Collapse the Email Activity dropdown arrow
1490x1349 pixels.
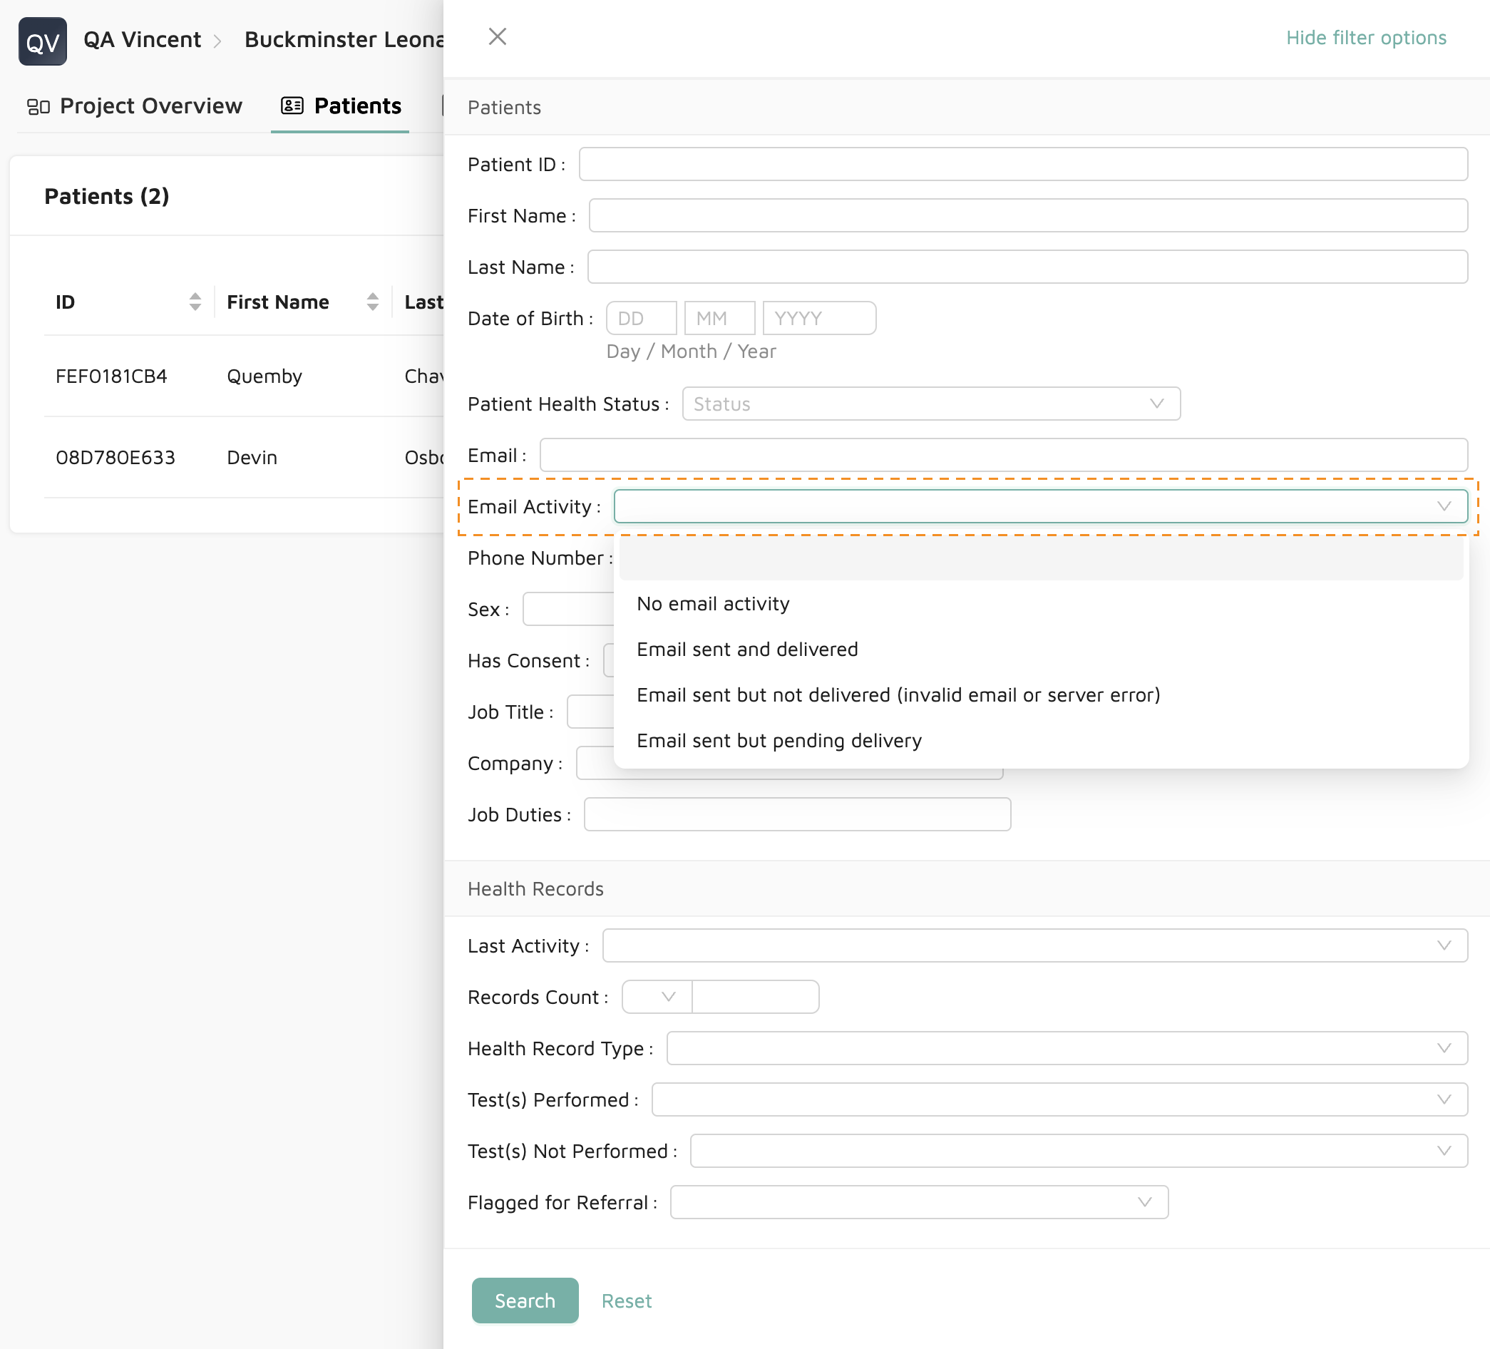coord(1444,506)
